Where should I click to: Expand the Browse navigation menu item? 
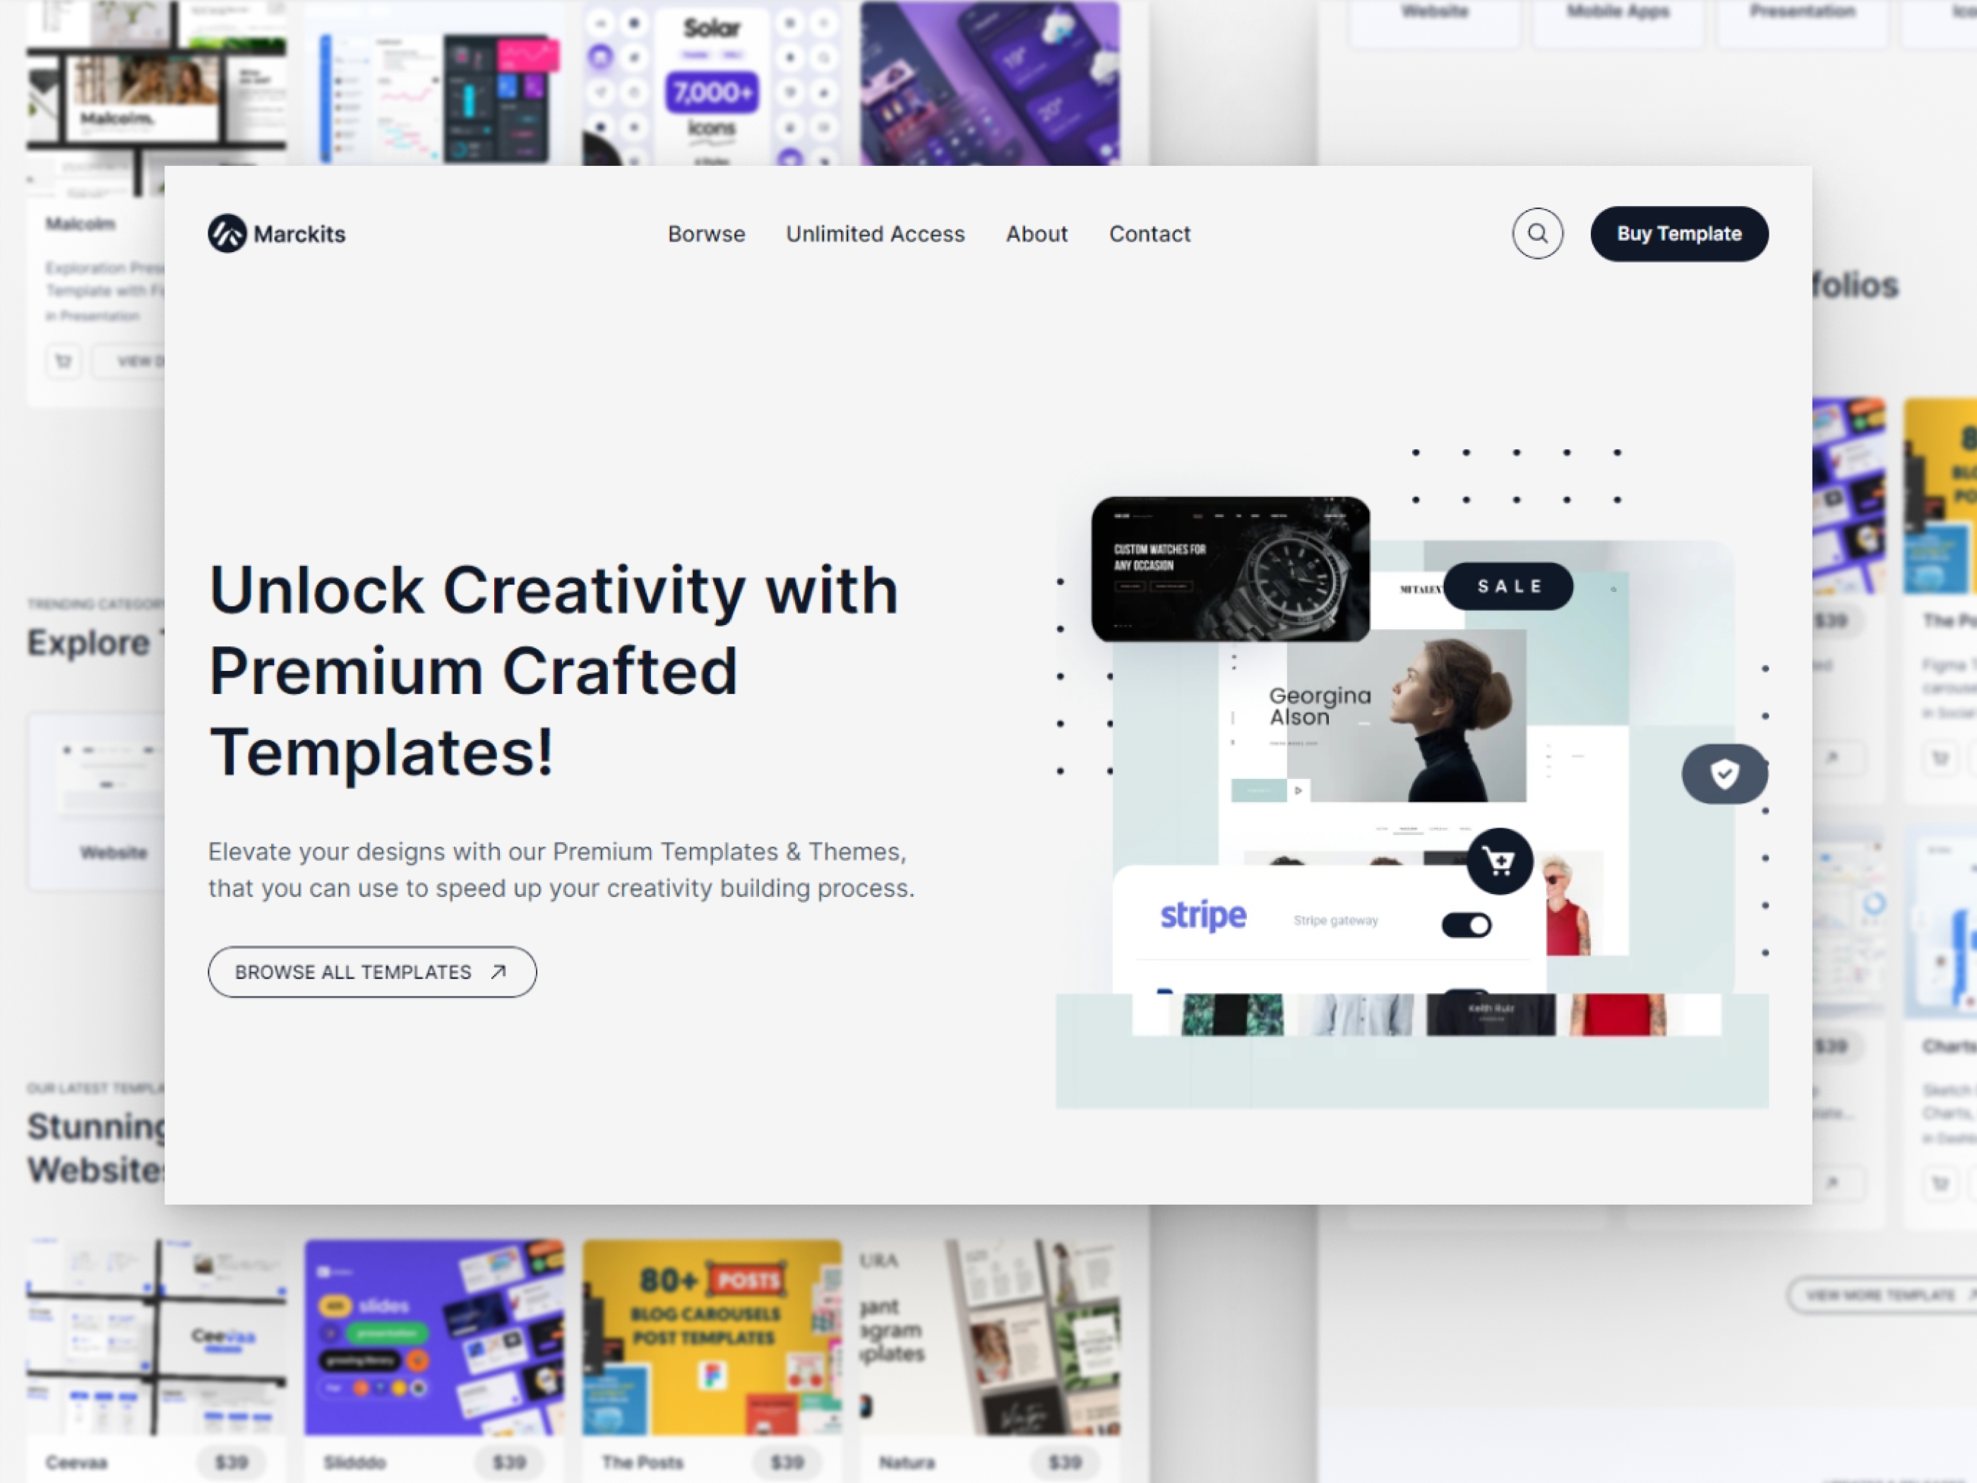click(704, 234)
